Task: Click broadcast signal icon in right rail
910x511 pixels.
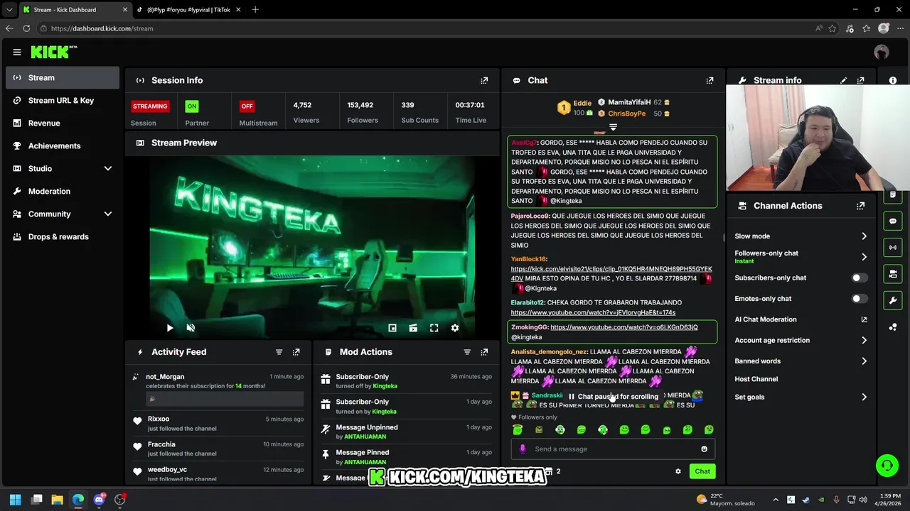Action: click(893, 247)
